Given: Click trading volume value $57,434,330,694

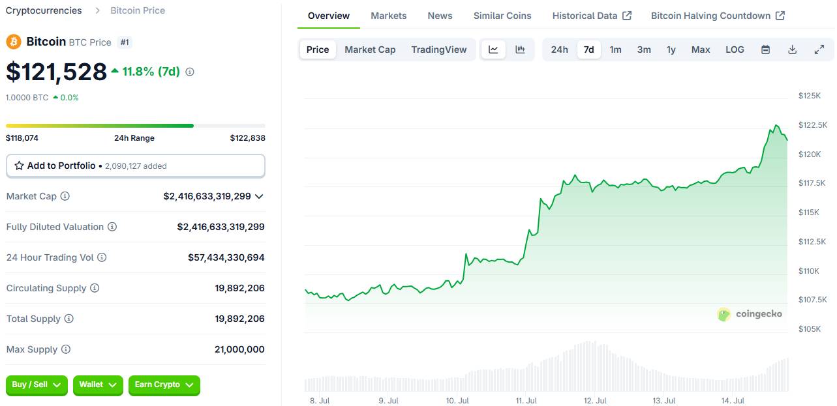Looking at the screenshot, I should coord(226,257).
